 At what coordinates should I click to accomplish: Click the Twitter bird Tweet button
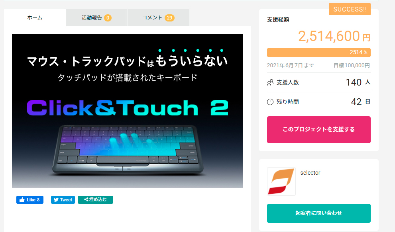pyautogui.click(x=63, y=200)
